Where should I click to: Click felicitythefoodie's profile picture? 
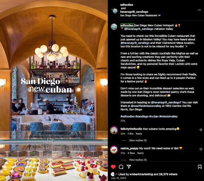pos(114,130)
